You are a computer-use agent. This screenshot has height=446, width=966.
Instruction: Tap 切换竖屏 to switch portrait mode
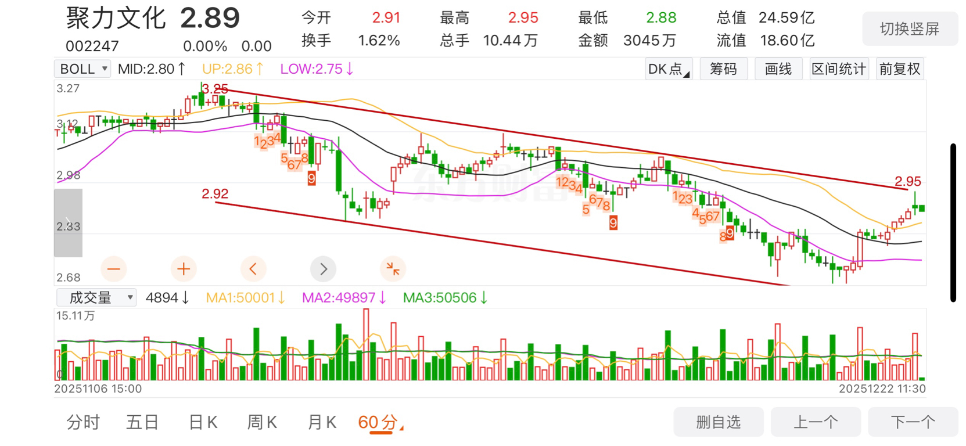[x=910, y=29]
